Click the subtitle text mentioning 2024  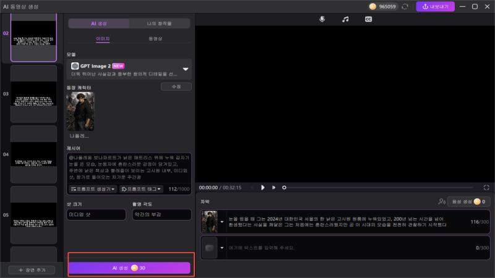click(337, 222)
